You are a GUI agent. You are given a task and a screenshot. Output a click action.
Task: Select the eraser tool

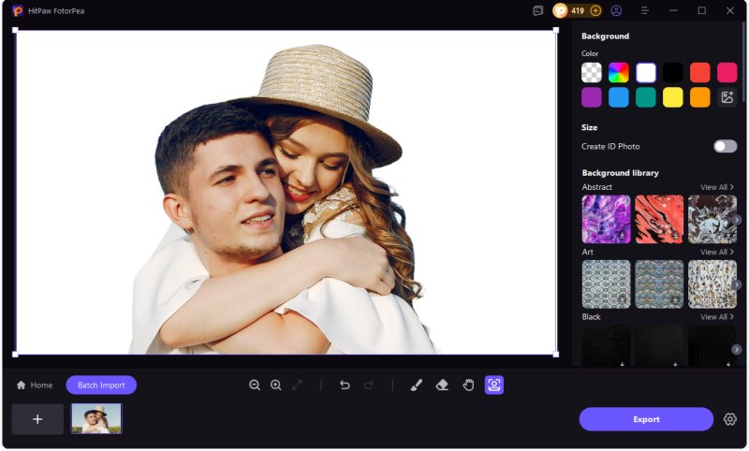[442, 386]
